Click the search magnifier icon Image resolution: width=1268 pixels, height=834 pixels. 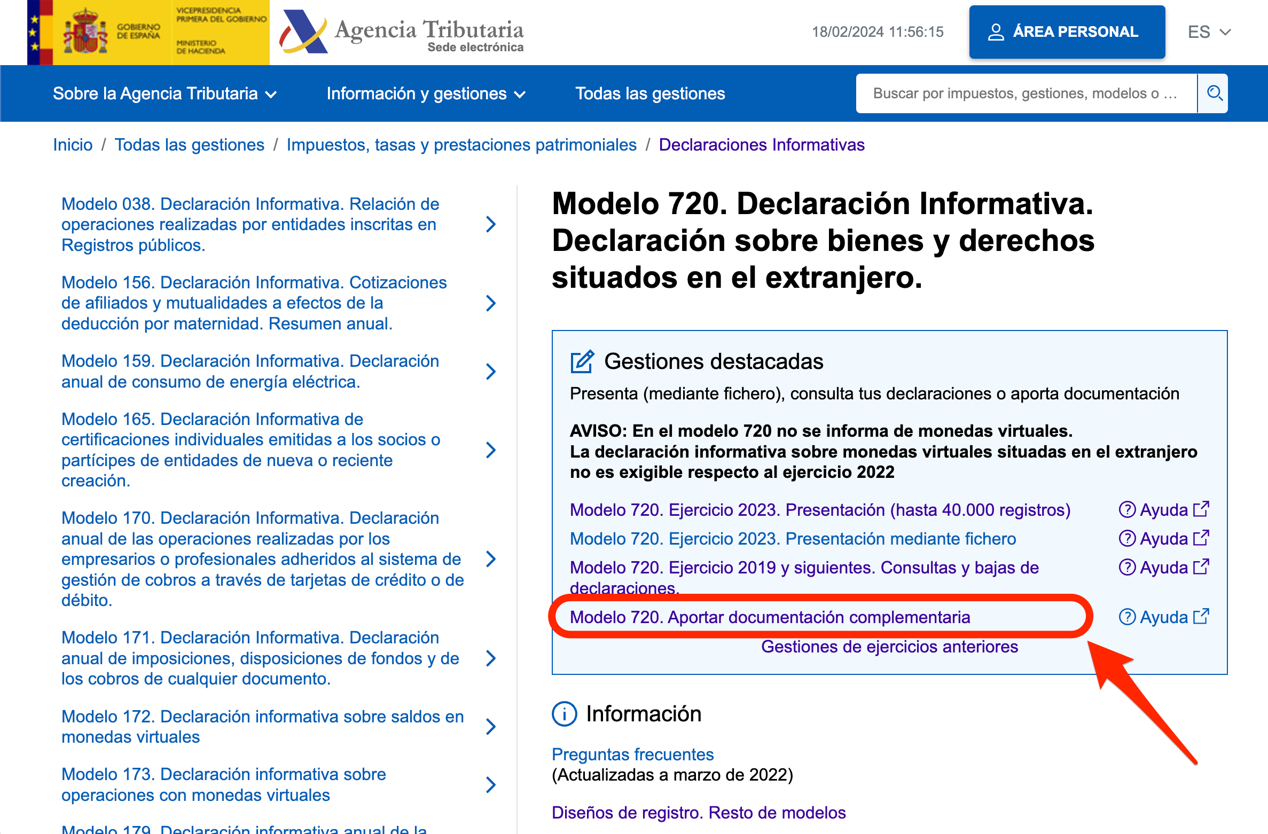pyautogui.click(x=1215, y=93)
